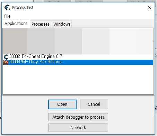This screenshot has width=157, height=136.
Task: Click the Process List title text
Action: 23,8
